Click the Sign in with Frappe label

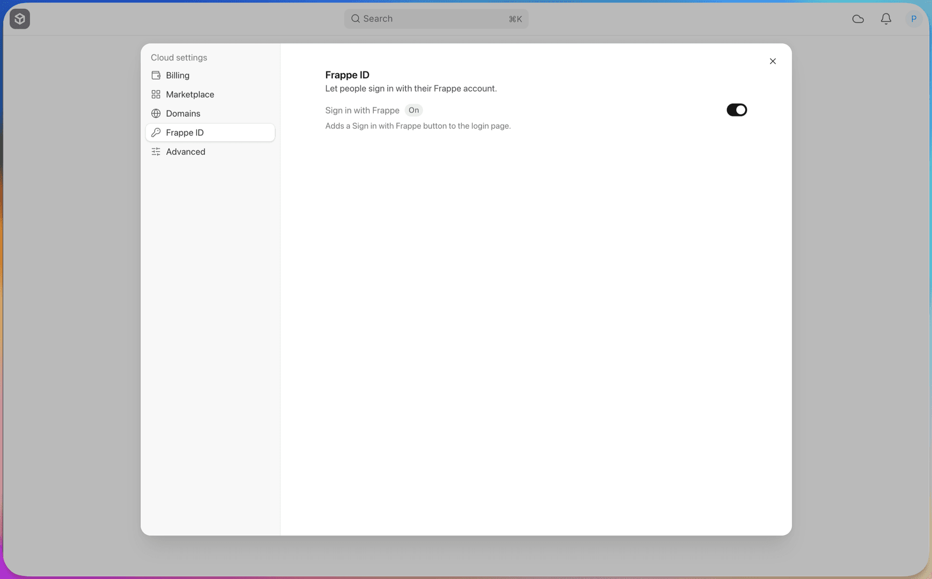(362, 110)
